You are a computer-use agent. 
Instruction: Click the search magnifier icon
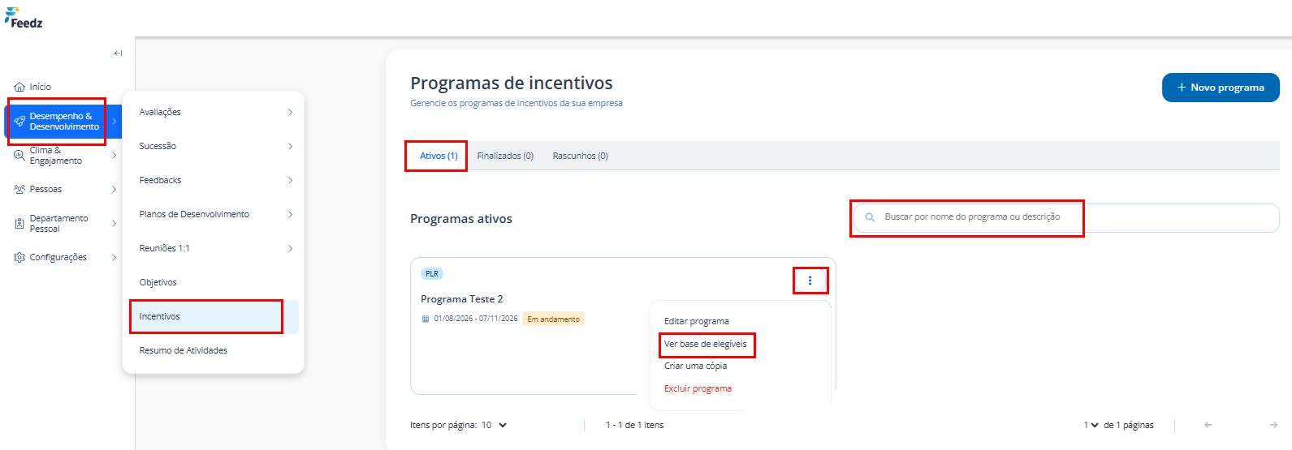[x=870, y=217]
